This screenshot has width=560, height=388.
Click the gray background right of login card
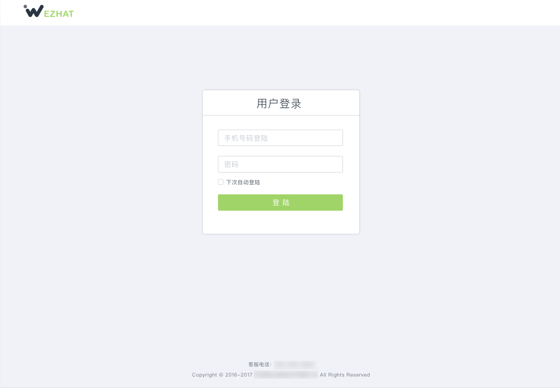click(x=460, y=162)
